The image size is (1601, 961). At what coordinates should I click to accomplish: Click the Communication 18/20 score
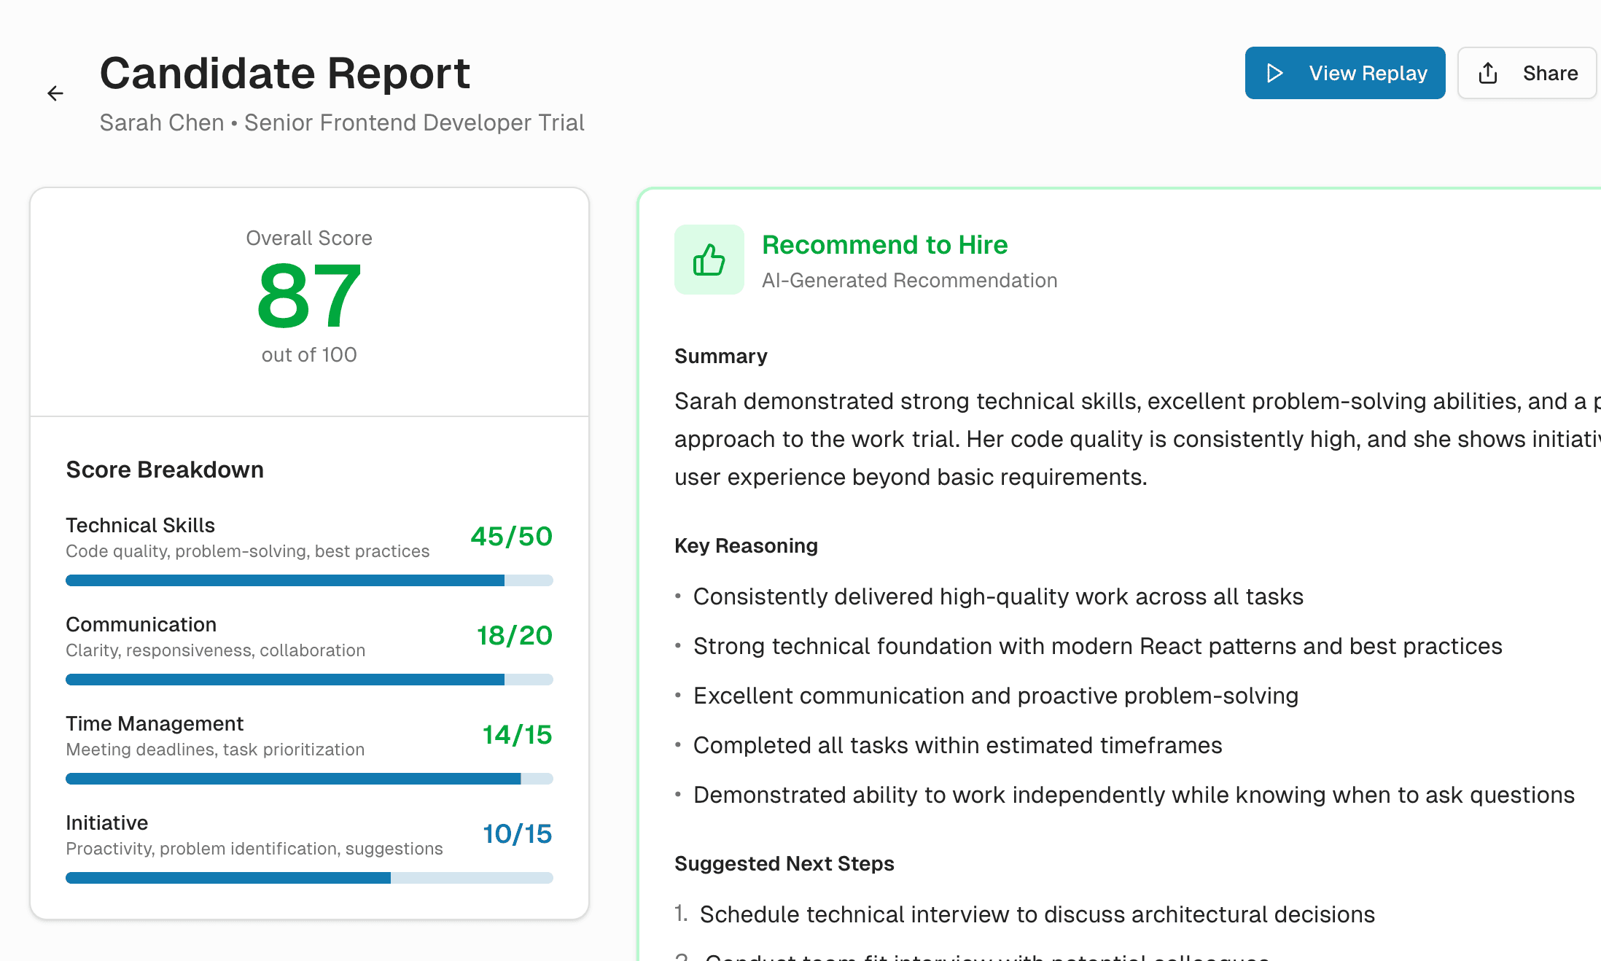click(514, 636)
